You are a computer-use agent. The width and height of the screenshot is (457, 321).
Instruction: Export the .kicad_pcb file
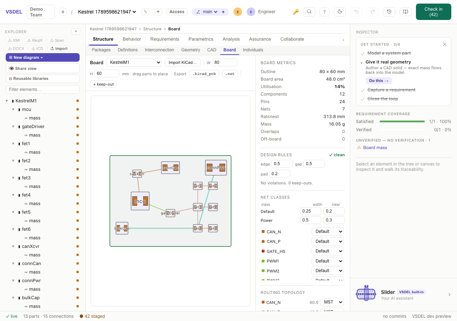click(204, 74)
